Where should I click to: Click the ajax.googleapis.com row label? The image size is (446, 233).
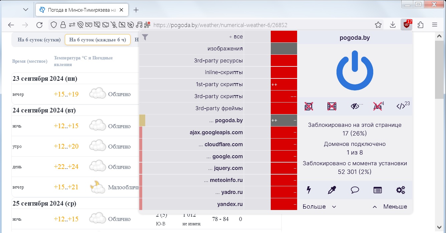pyautogui.click(x=216, y=133)
